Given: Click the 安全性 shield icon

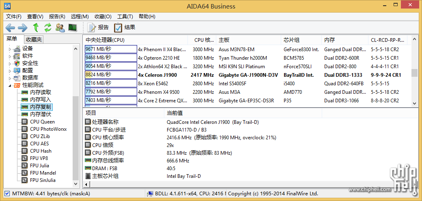Looking at the screenshot, I should 17,64.
